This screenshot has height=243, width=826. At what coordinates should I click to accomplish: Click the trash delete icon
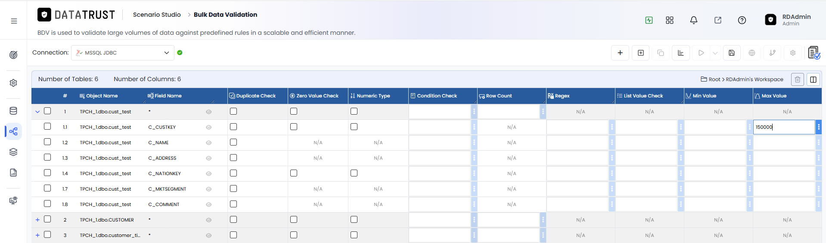pyautogui.click(x=797, y=79)
